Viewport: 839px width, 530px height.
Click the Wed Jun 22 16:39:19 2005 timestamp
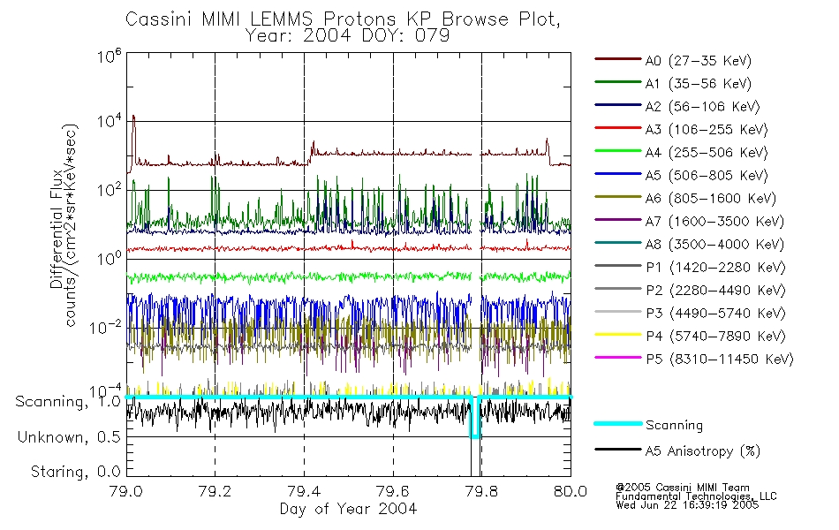point(687,505)
